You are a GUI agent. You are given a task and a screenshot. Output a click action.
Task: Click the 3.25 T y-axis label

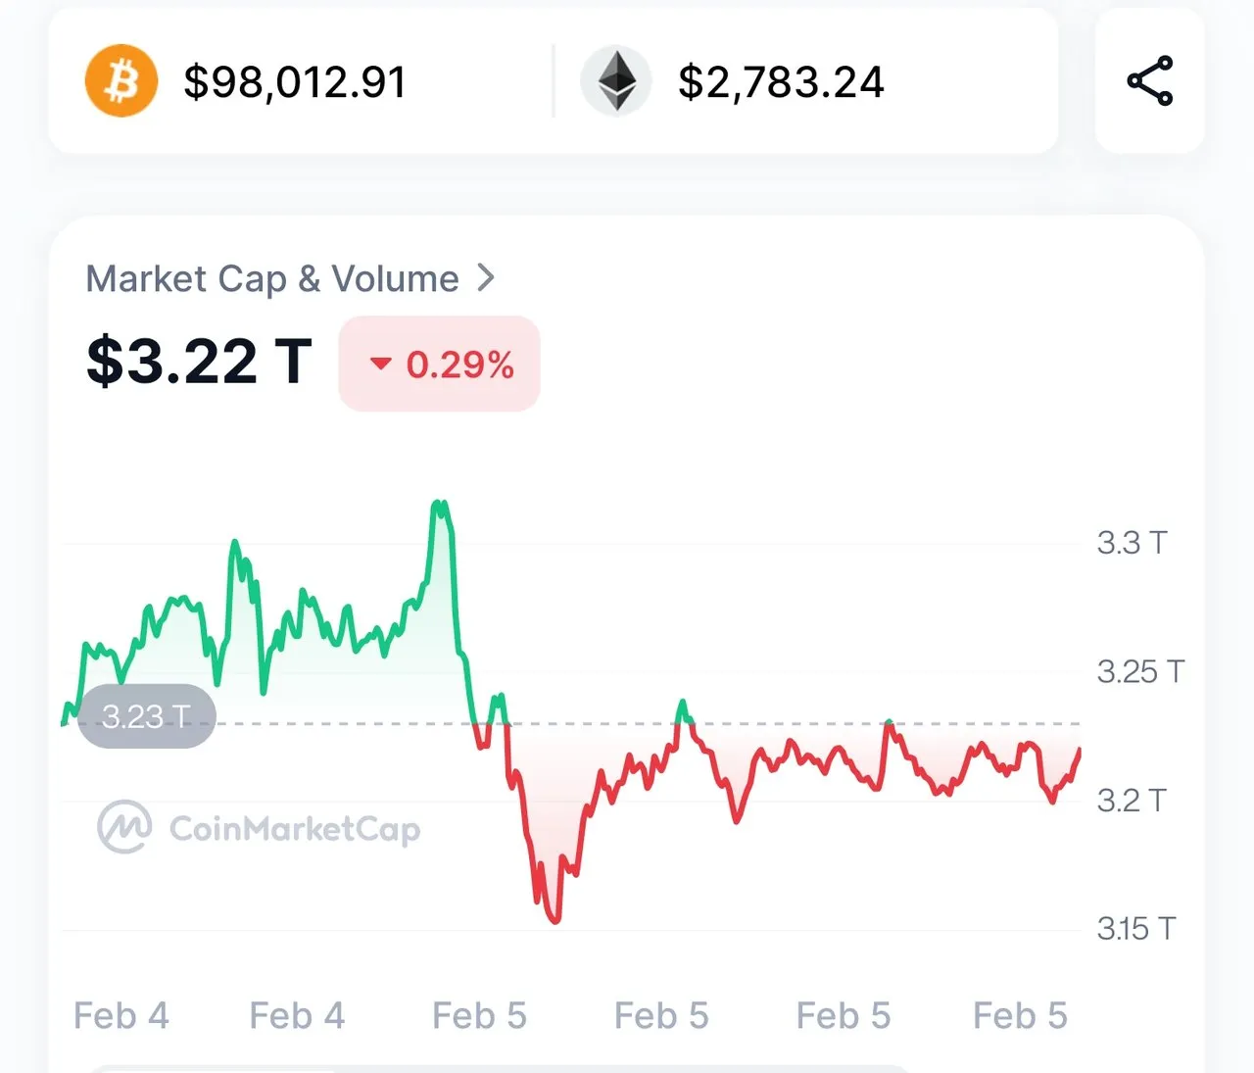coord(1140,672)
